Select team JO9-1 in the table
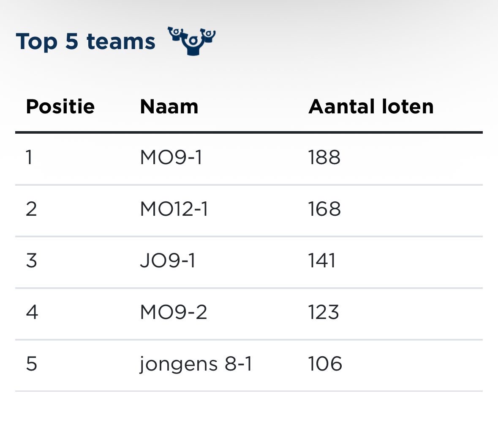The height and width of the screenshot is (448, 498). tap(168, 261)
